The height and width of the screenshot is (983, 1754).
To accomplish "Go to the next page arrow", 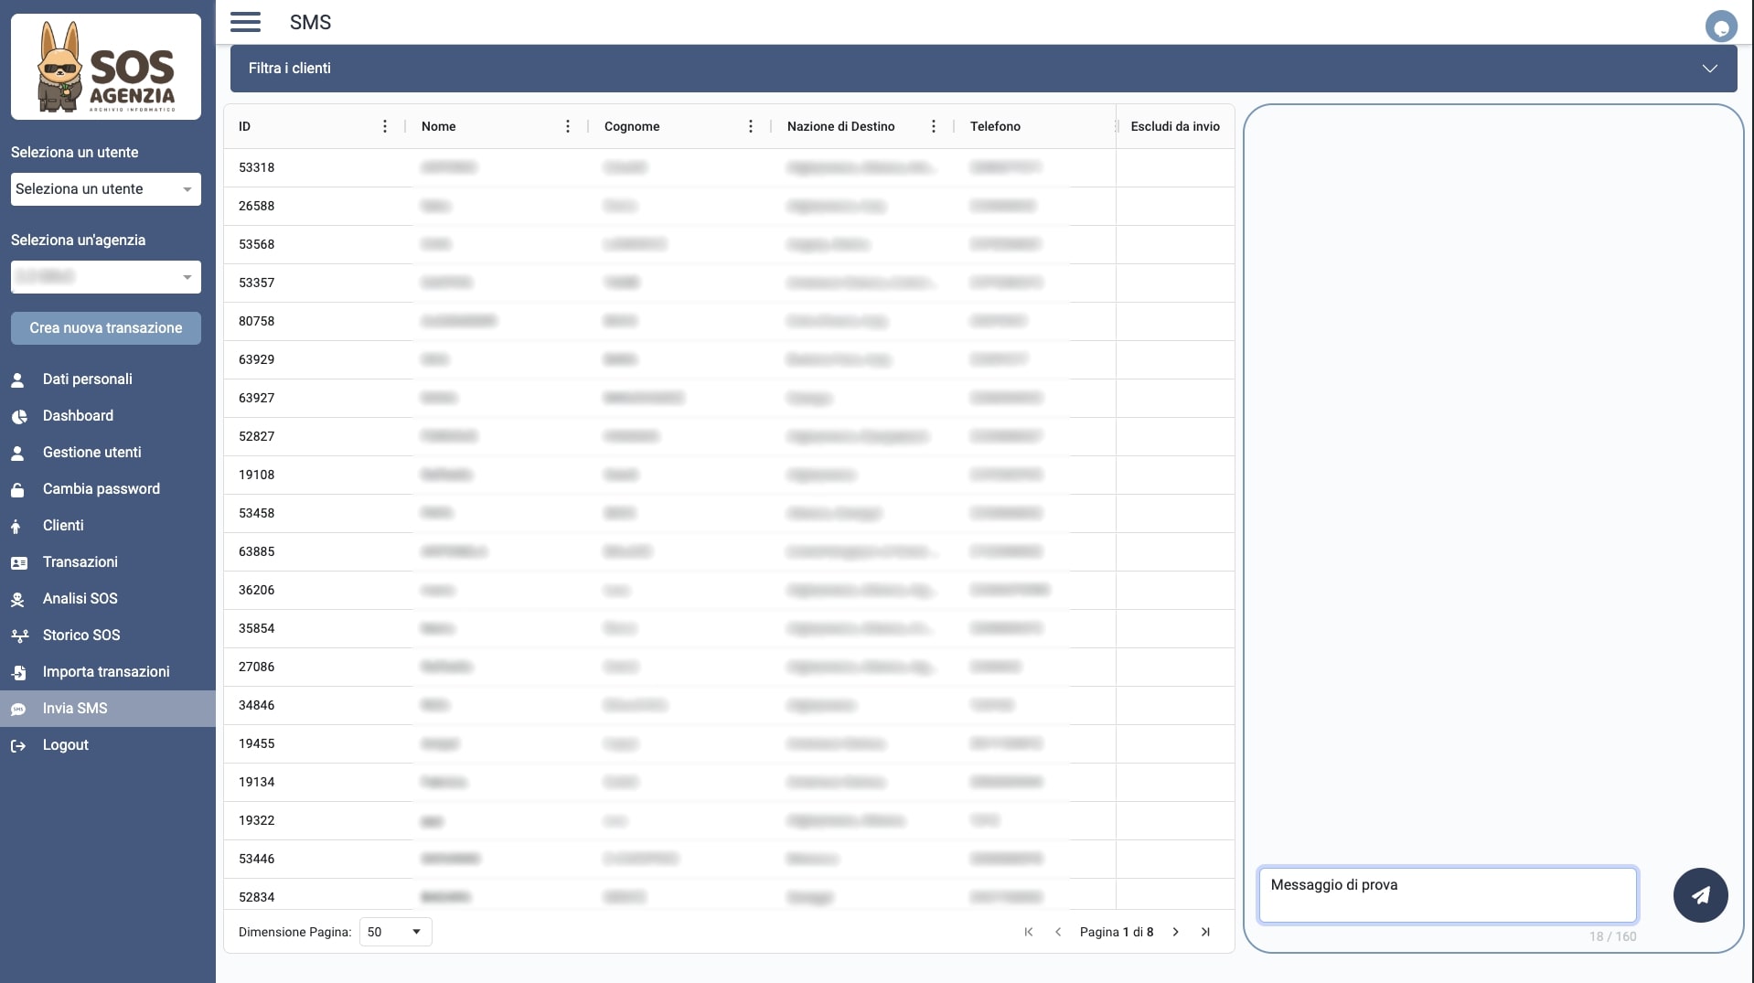I will 1176,932.
